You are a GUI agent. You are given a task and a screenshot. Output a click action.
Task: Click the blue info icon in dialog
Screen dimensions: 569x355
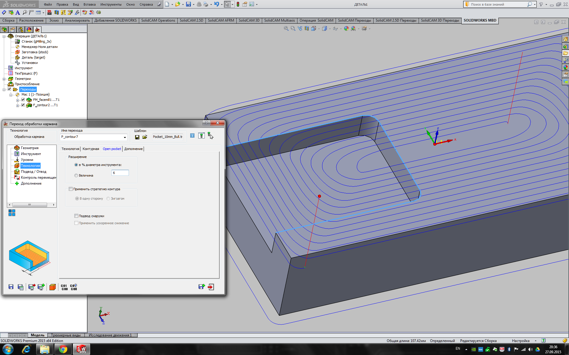(192, 135)
